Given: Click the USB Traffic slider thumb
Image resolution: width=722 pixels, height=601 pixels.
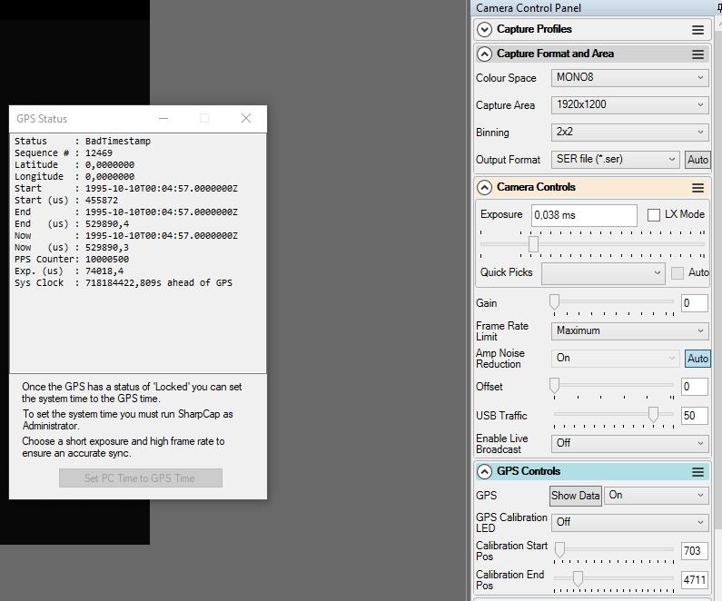Looking at the screenshot, I should tap(653, 414).
